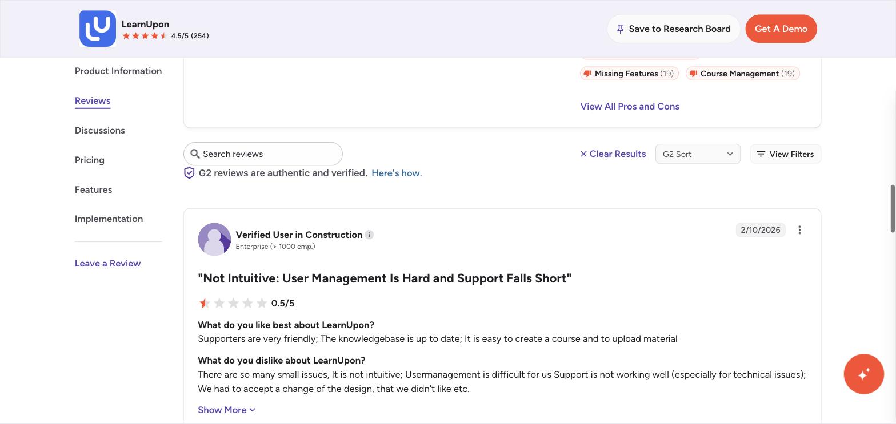Click the filter lines icon on View Filters

pos(761,154)
